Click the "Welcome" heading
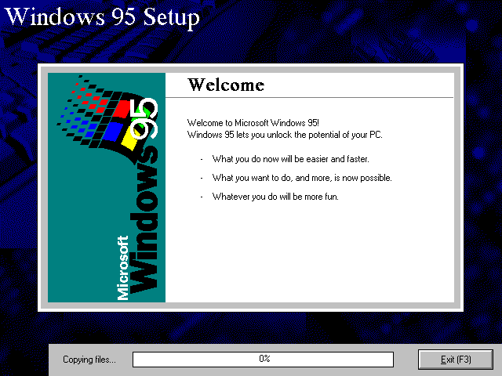The height and width of the screenshot is (376, 502). (x=226, y=85)
